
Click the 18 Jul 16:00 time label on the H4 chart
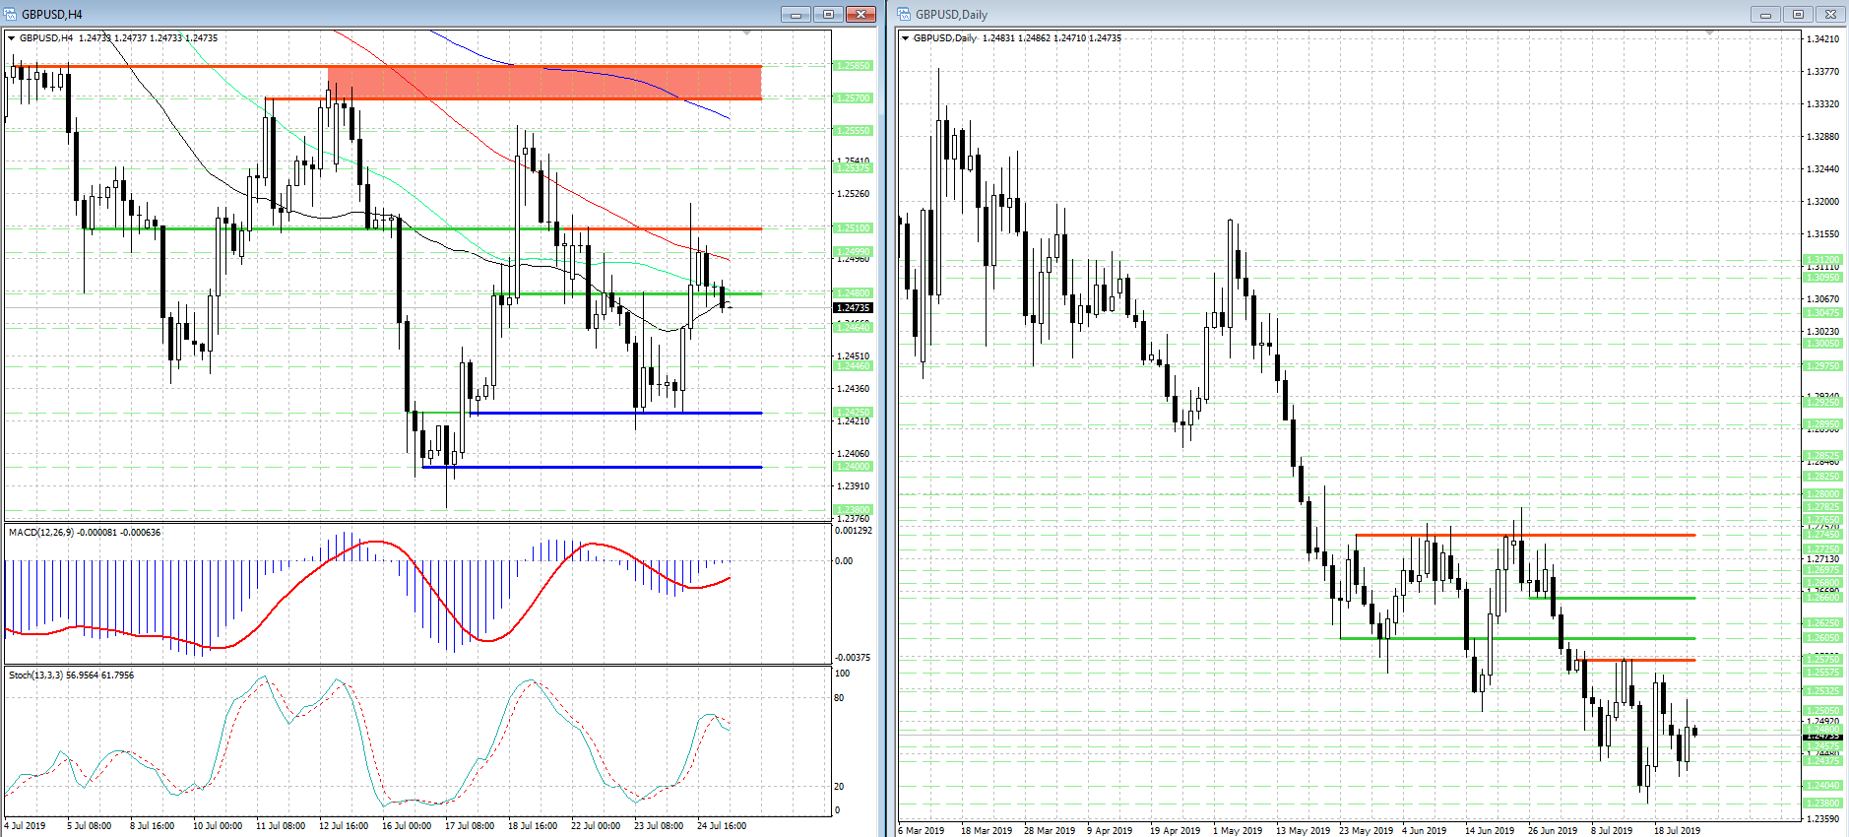[x=533, y=826]
